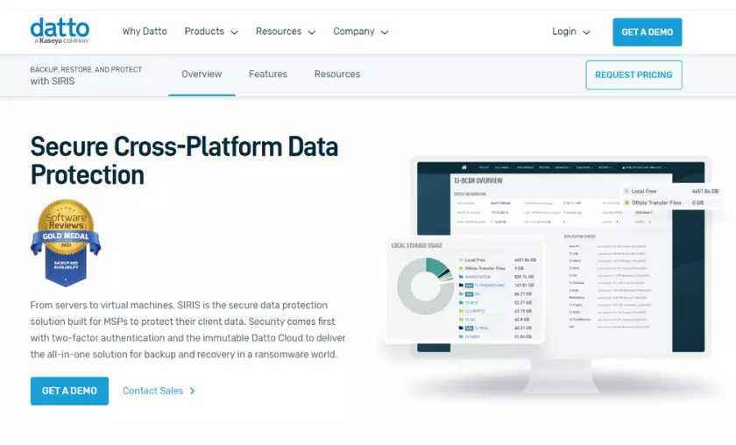This screenshot has height=445, width=736.
Task: Switch to the Features tab
Action: (268, 74)
